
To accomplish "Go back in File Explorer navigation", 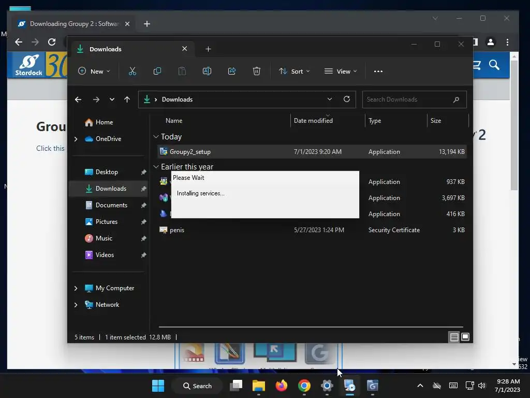I will 78,99.
